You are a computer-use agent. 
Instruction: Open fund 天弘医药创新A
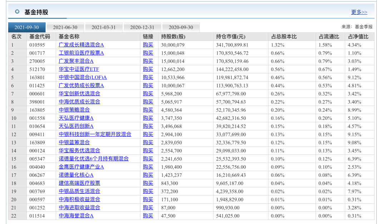coord(76,126)
